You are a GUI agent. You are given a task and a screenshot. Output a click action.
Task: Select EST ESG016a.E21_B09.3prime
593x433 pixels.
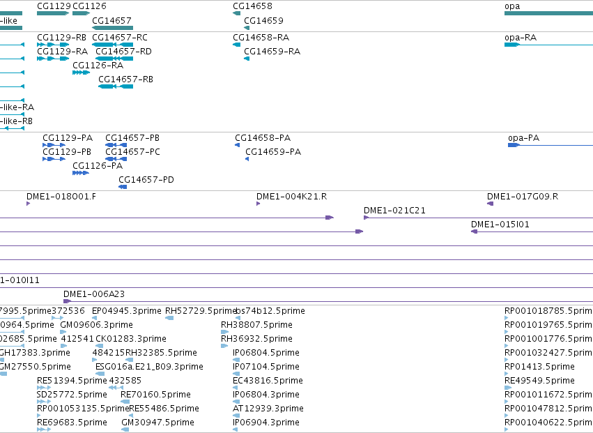click(149, 367)
